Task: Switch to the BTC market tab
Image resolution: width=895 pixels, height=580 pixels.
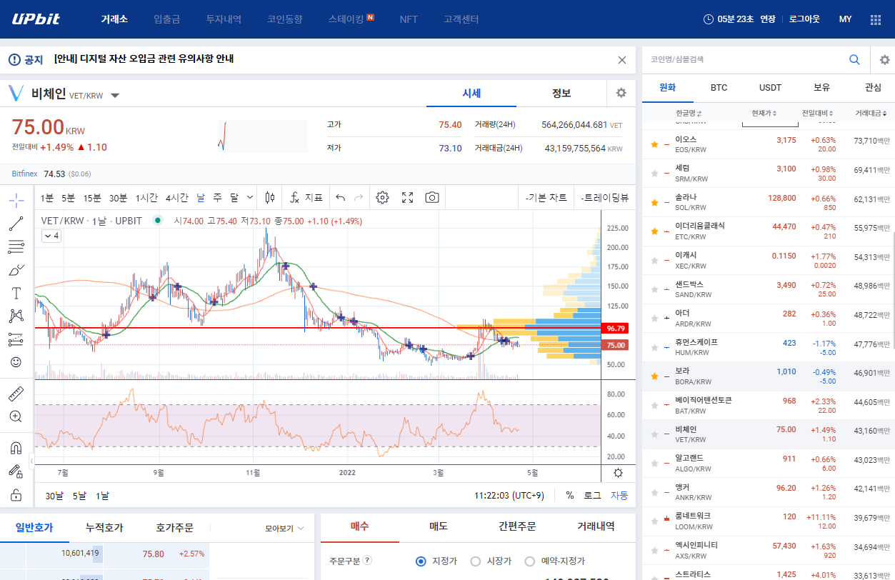Action: [719, 88]
